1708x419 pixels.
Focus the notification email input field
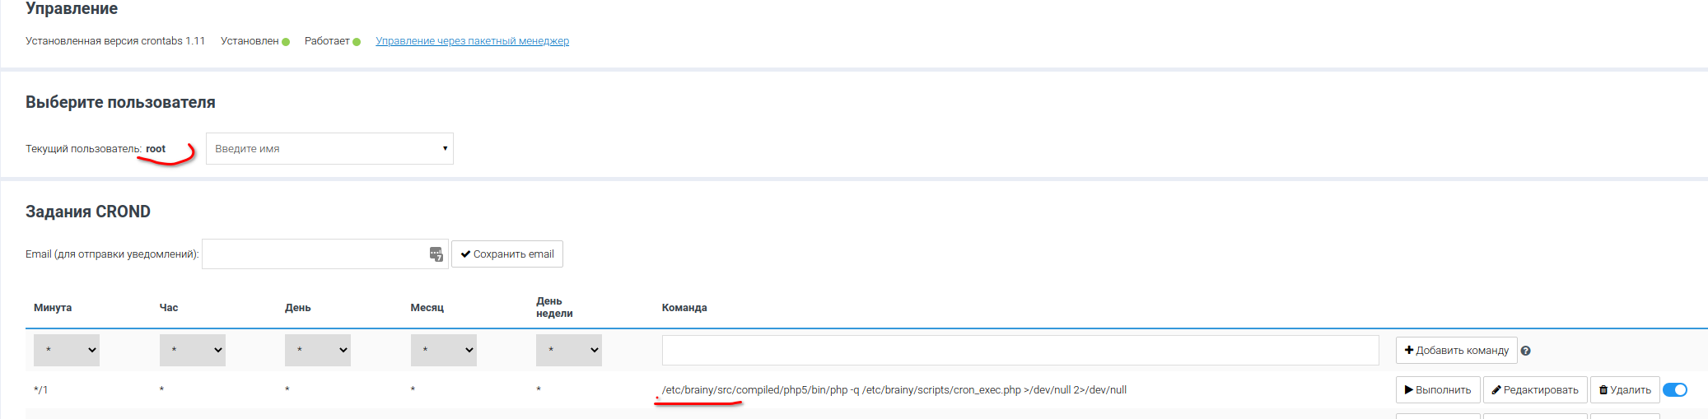(x=313, y=254)
